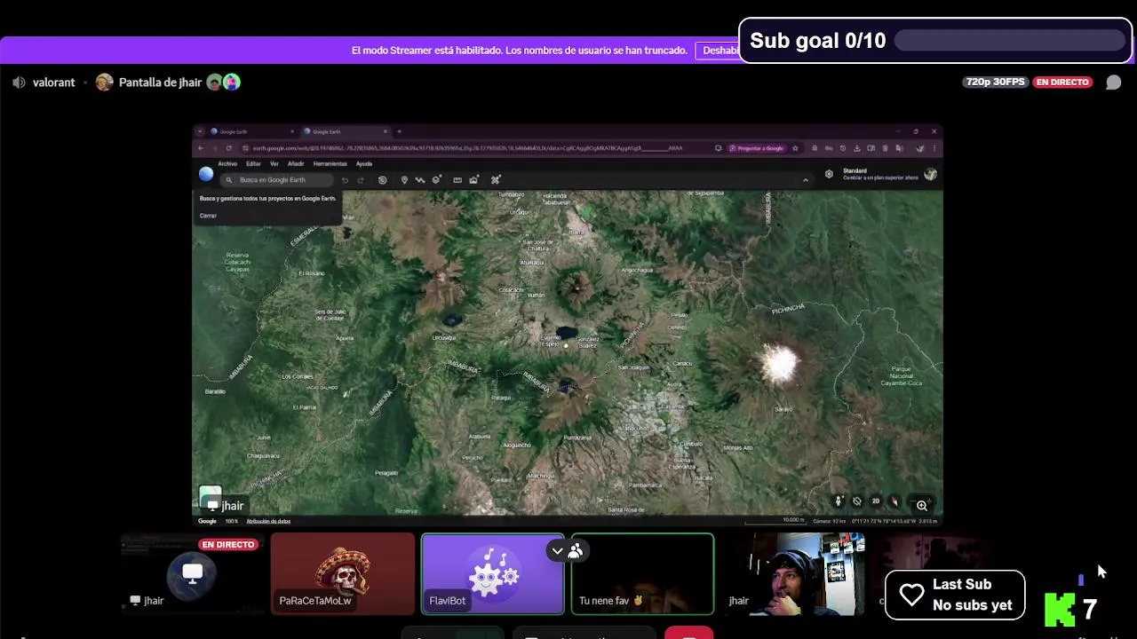Screen dimensions: 1137x639
Task: Click the add layer tool icon
Action: pos(436,180)
